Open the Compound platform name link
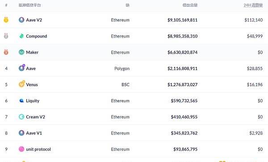Image resolution: width=268 pixels, height=162 pixels. (37, 36)
